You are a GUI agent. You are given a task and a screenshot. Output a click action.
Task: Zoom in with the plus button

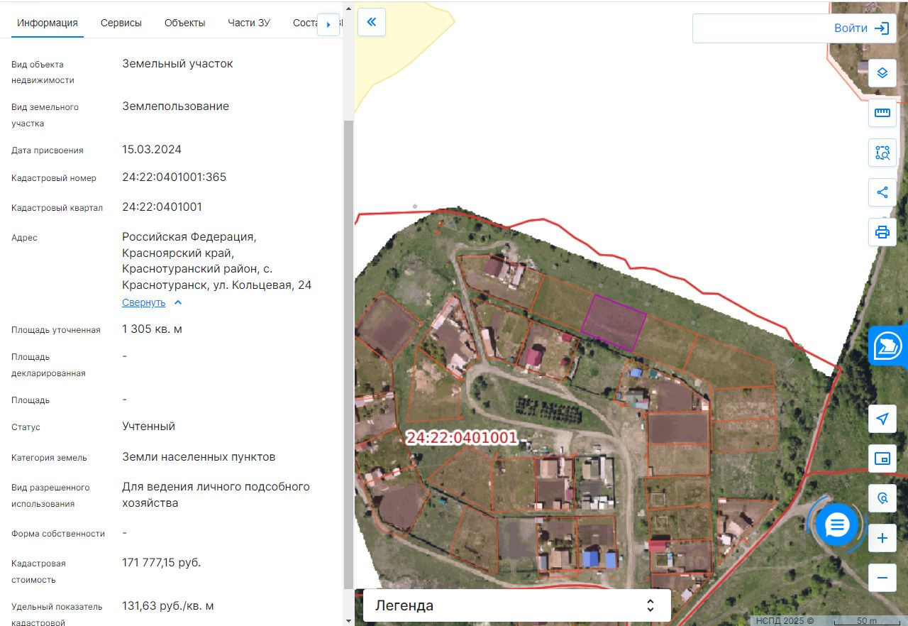(x=882, y=538)
